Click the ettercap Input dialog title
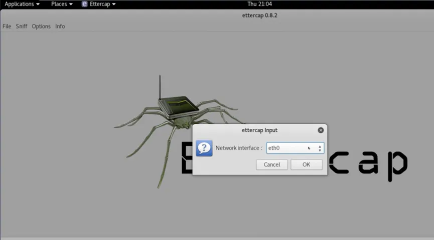434x240 pixels. (259, 130)
